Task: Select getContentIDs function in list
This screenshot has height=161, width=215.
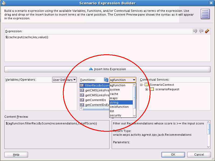Action: (x=94, y=100)
